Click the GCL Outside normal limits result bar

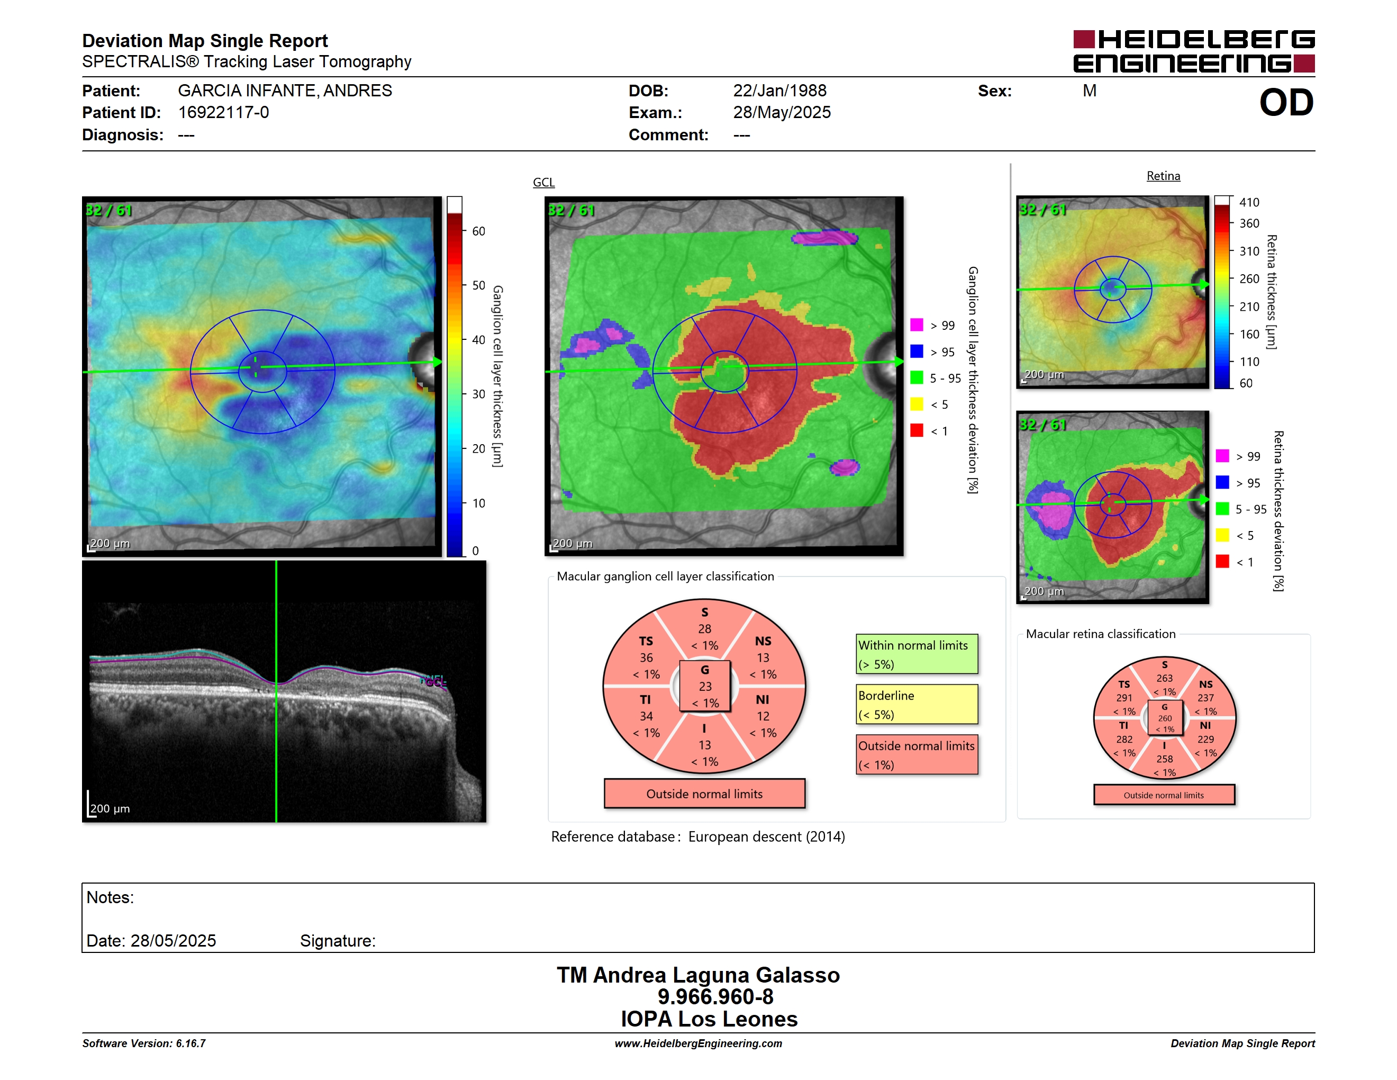(x=704, y=794)
